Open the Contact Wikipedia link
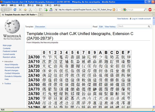This screenshot has width=155, height=112. click(x=12, y=73)
